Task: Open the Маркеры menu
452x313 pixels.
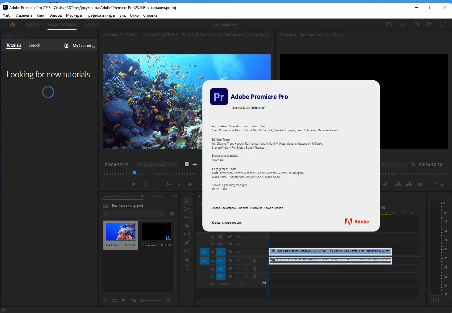Action: click(x=74, y=15)
